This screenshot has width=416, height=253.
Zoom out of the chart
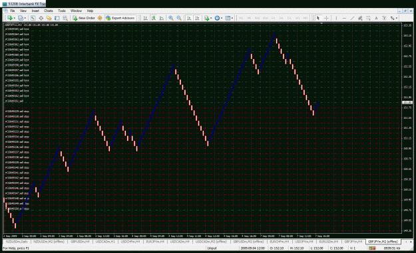point(179,18)
